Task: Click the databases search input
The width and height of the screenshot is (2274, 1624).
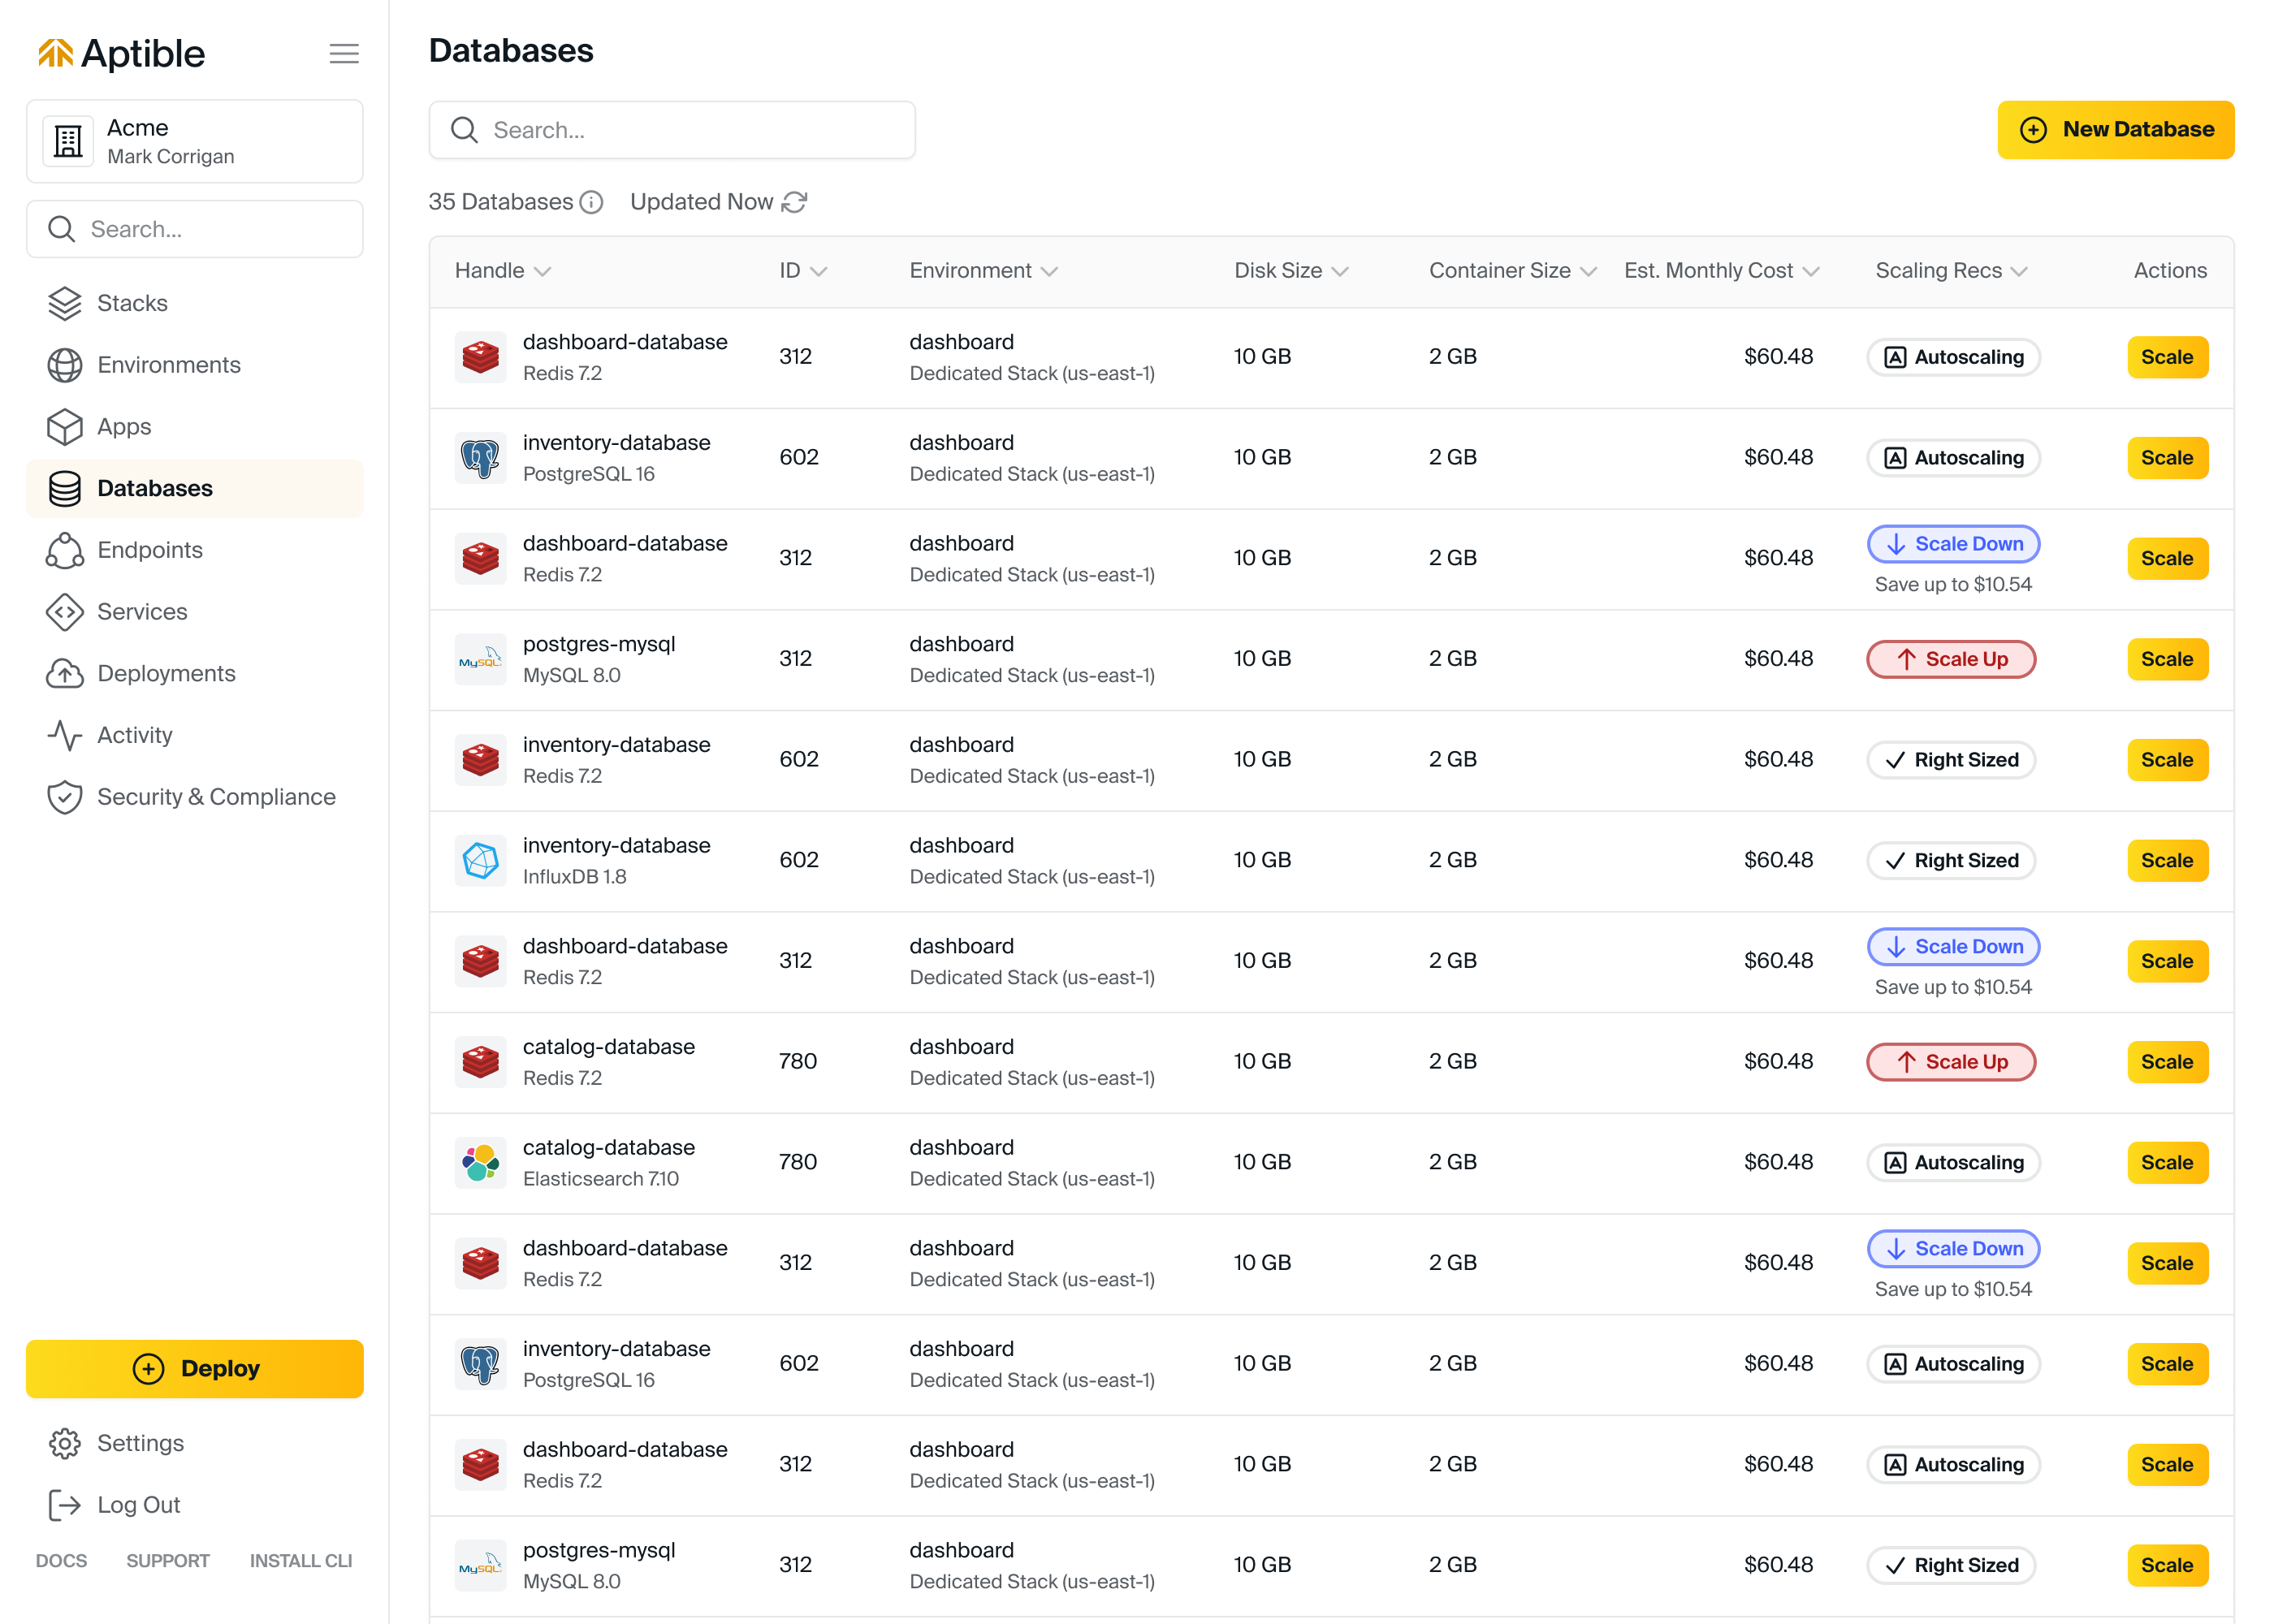Action: [672, 130]
